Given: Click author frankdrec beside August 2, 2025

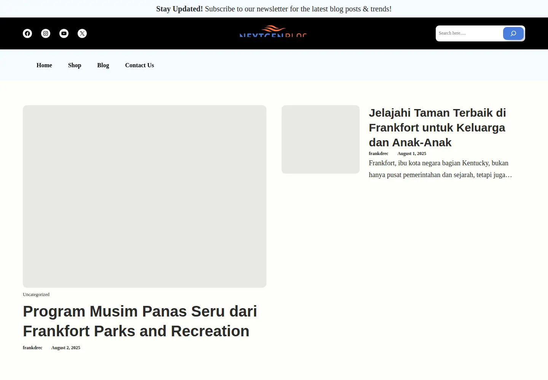Looking at the screenshot, I should (32, 348).
